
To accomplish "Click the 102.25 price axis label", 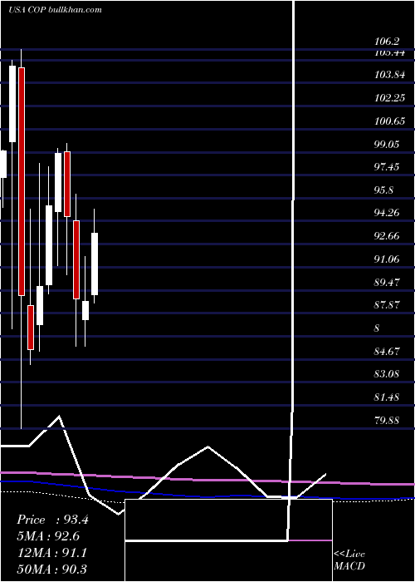I will point(389,98).
